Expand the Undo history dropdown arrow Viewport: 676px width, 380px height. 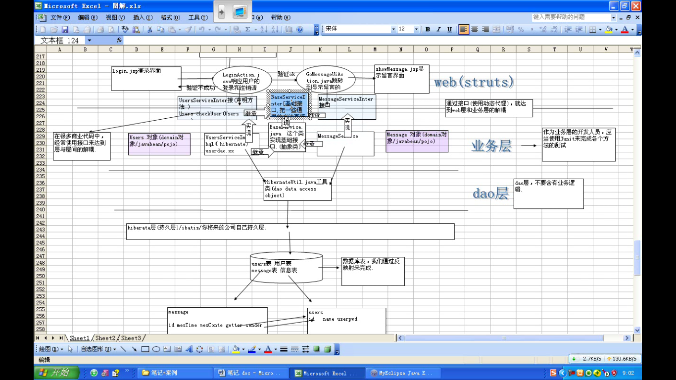coord(209,29)
